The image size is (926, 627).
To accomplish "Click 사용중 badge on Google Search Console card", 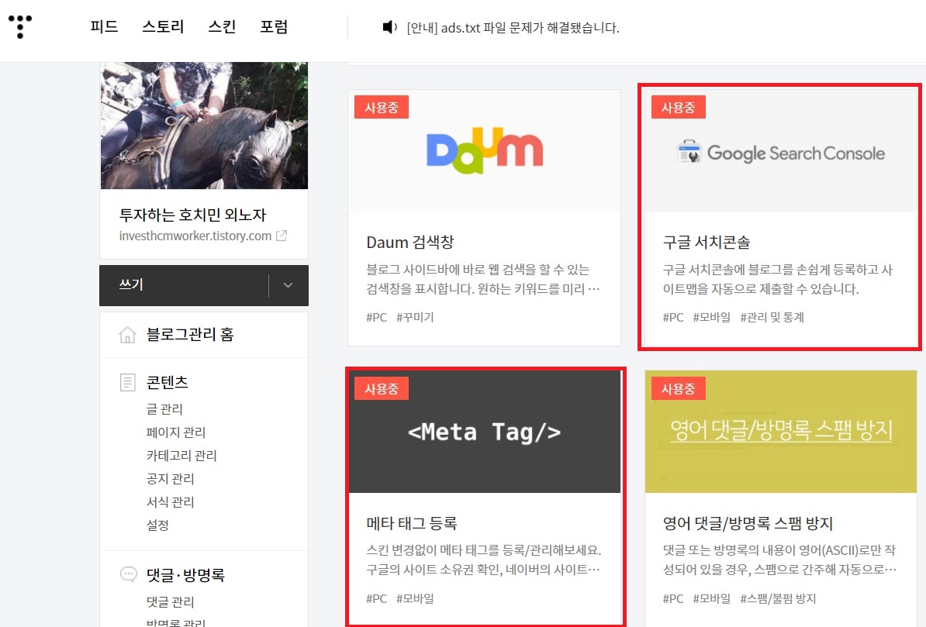I will pyautogui.click(x=678, y=108).
